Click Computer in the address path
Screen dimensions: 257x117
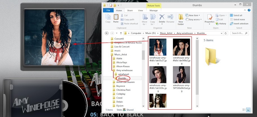coord(136,33)
